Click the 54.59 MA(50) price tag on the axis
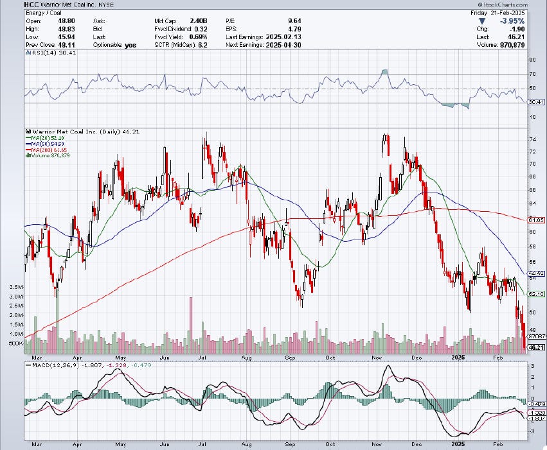The height and width of the screenshot is (450, 547). click(x=537, y=273)
